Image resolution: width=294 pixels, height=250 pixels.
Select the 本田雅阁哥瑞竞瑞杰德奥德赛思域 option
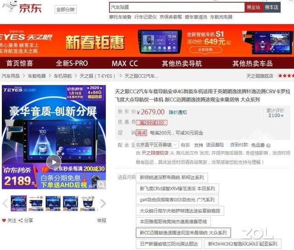click(x=173, y=222)
